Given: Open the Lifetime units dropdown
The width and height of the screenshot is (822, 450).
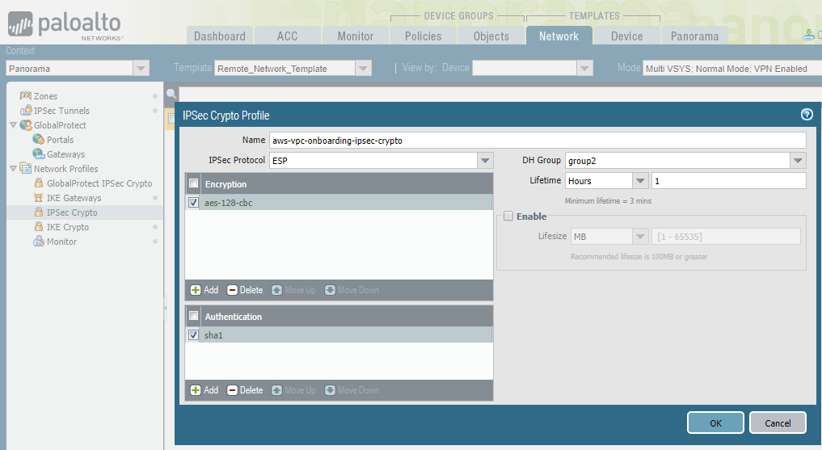Looking at the screenshot, I should point(640,181).
